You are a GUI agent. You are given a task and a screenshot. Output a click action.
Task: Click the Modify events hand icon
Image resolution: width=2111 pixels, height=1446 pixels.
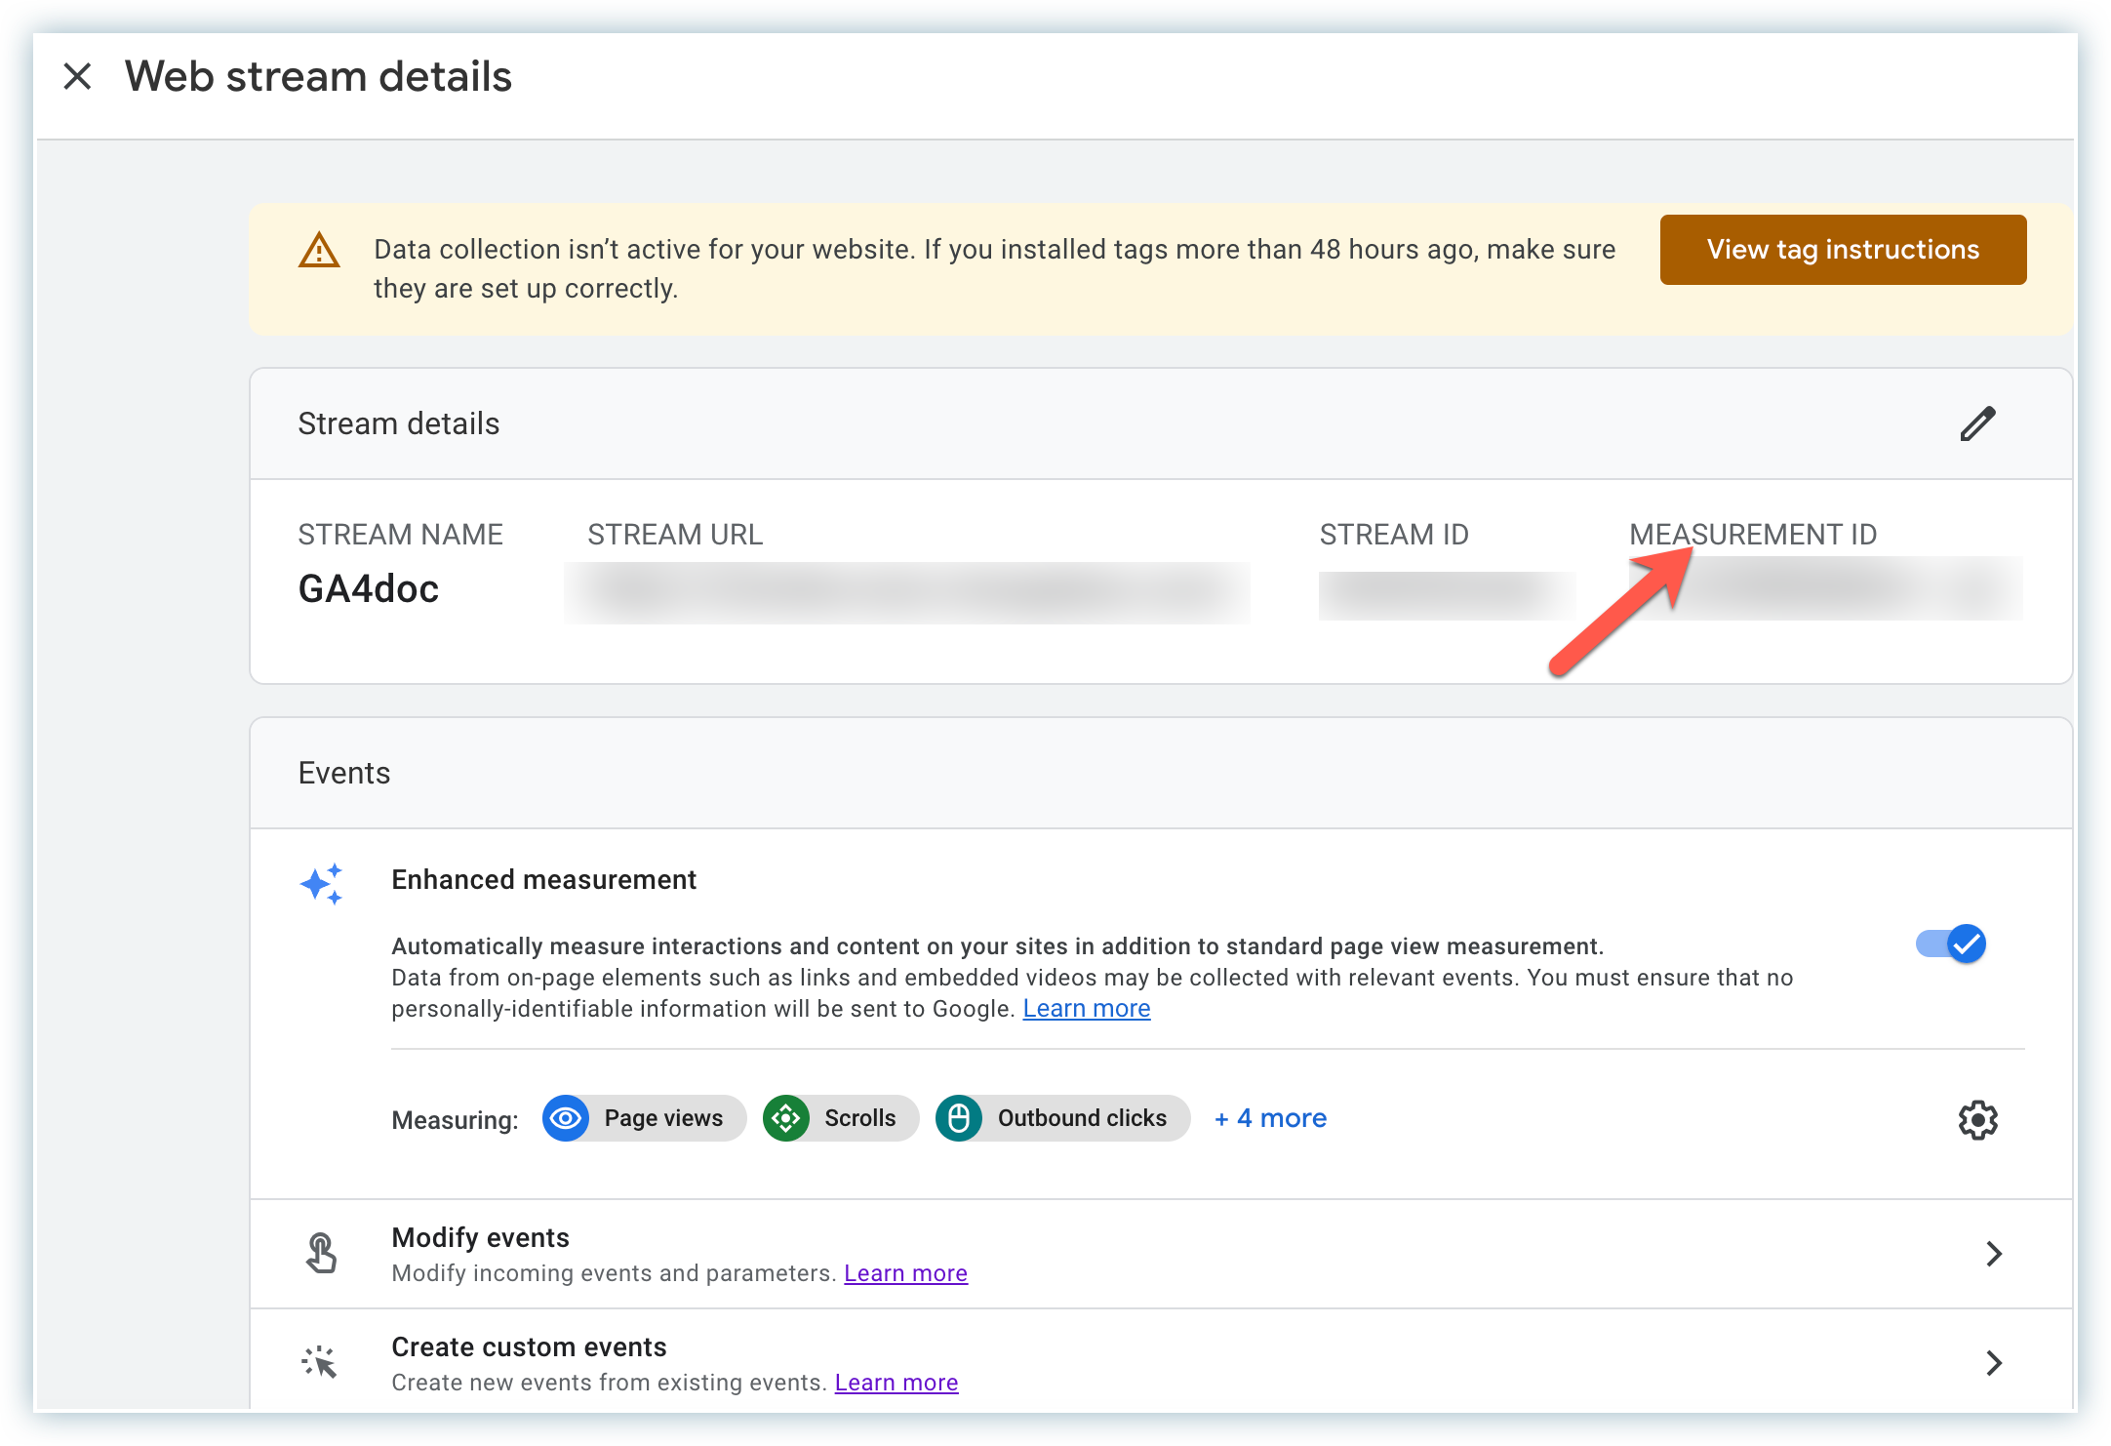321,1253
